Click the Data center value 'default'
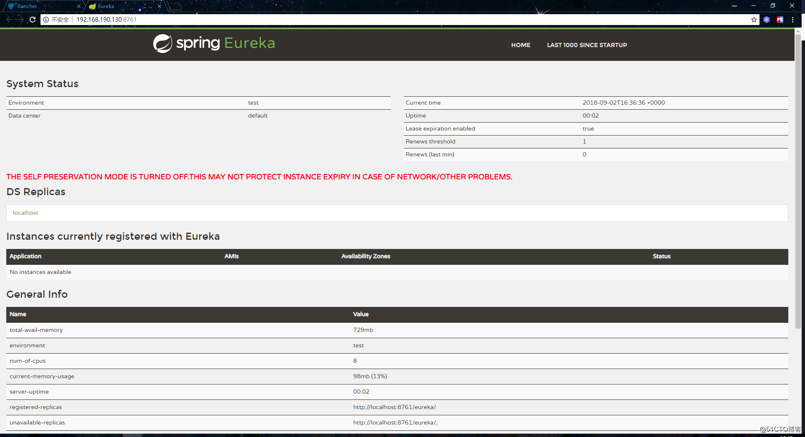This screenshot has width=805, height=437. pyautogui.click(x=258, y=116)
